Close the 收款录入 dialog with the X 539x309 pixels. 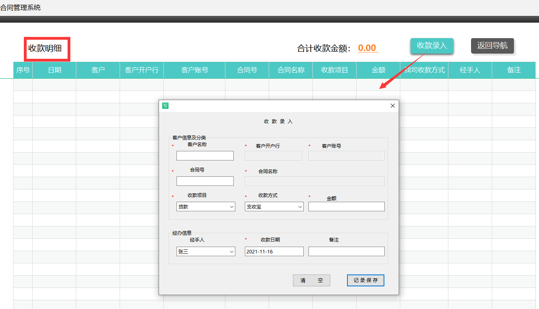[x=392, y=106]
